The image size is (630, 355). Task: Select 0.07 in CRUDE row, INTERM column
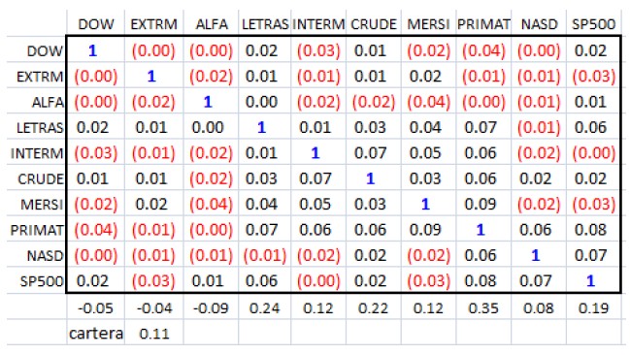tap(318, 178)
